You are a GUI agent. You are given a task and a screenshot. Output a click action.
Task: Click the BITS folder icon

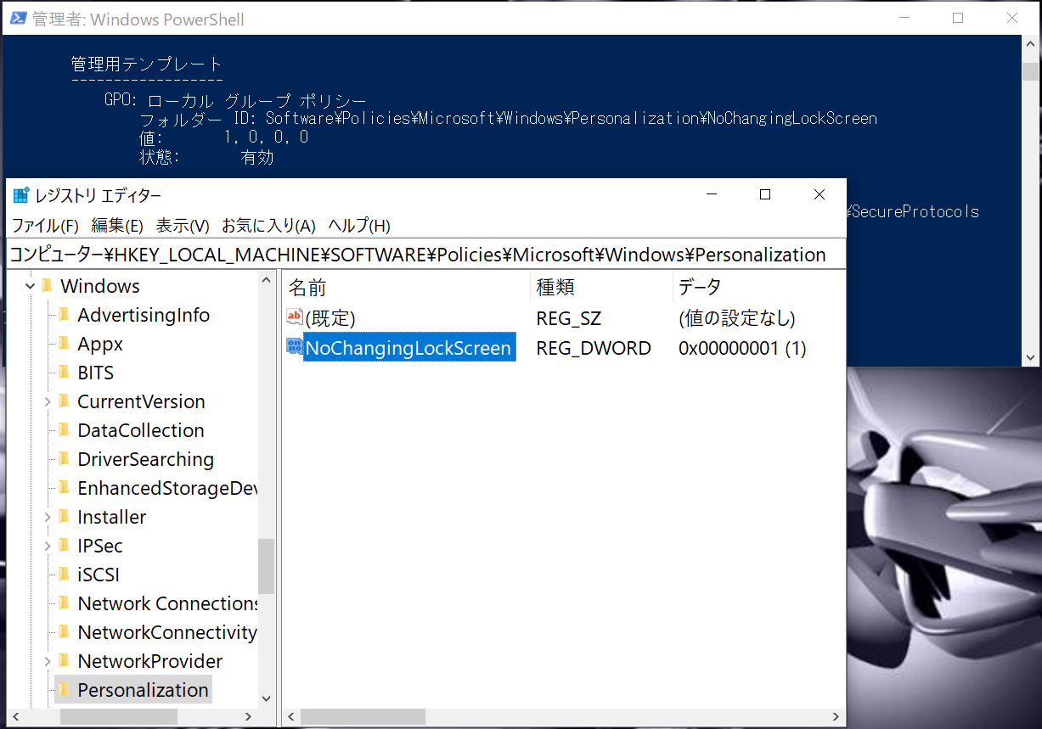[65, 373]
